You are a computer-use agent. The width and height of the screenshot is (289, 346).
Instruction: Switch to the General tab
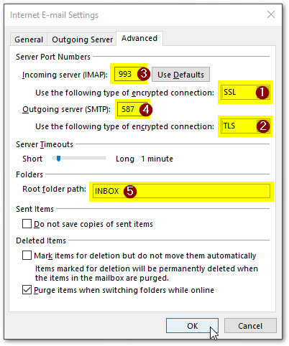[29, 39]
